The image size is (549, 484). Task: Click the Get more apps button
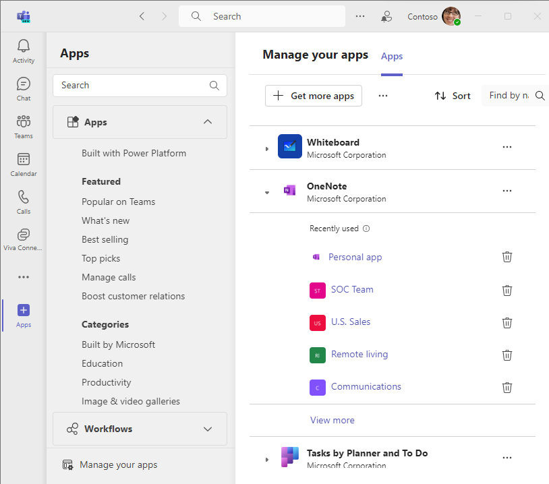[314, 96]
